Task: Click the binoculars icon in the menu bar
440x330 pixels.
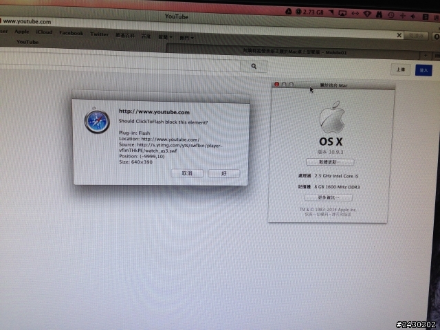Action: 379,14
